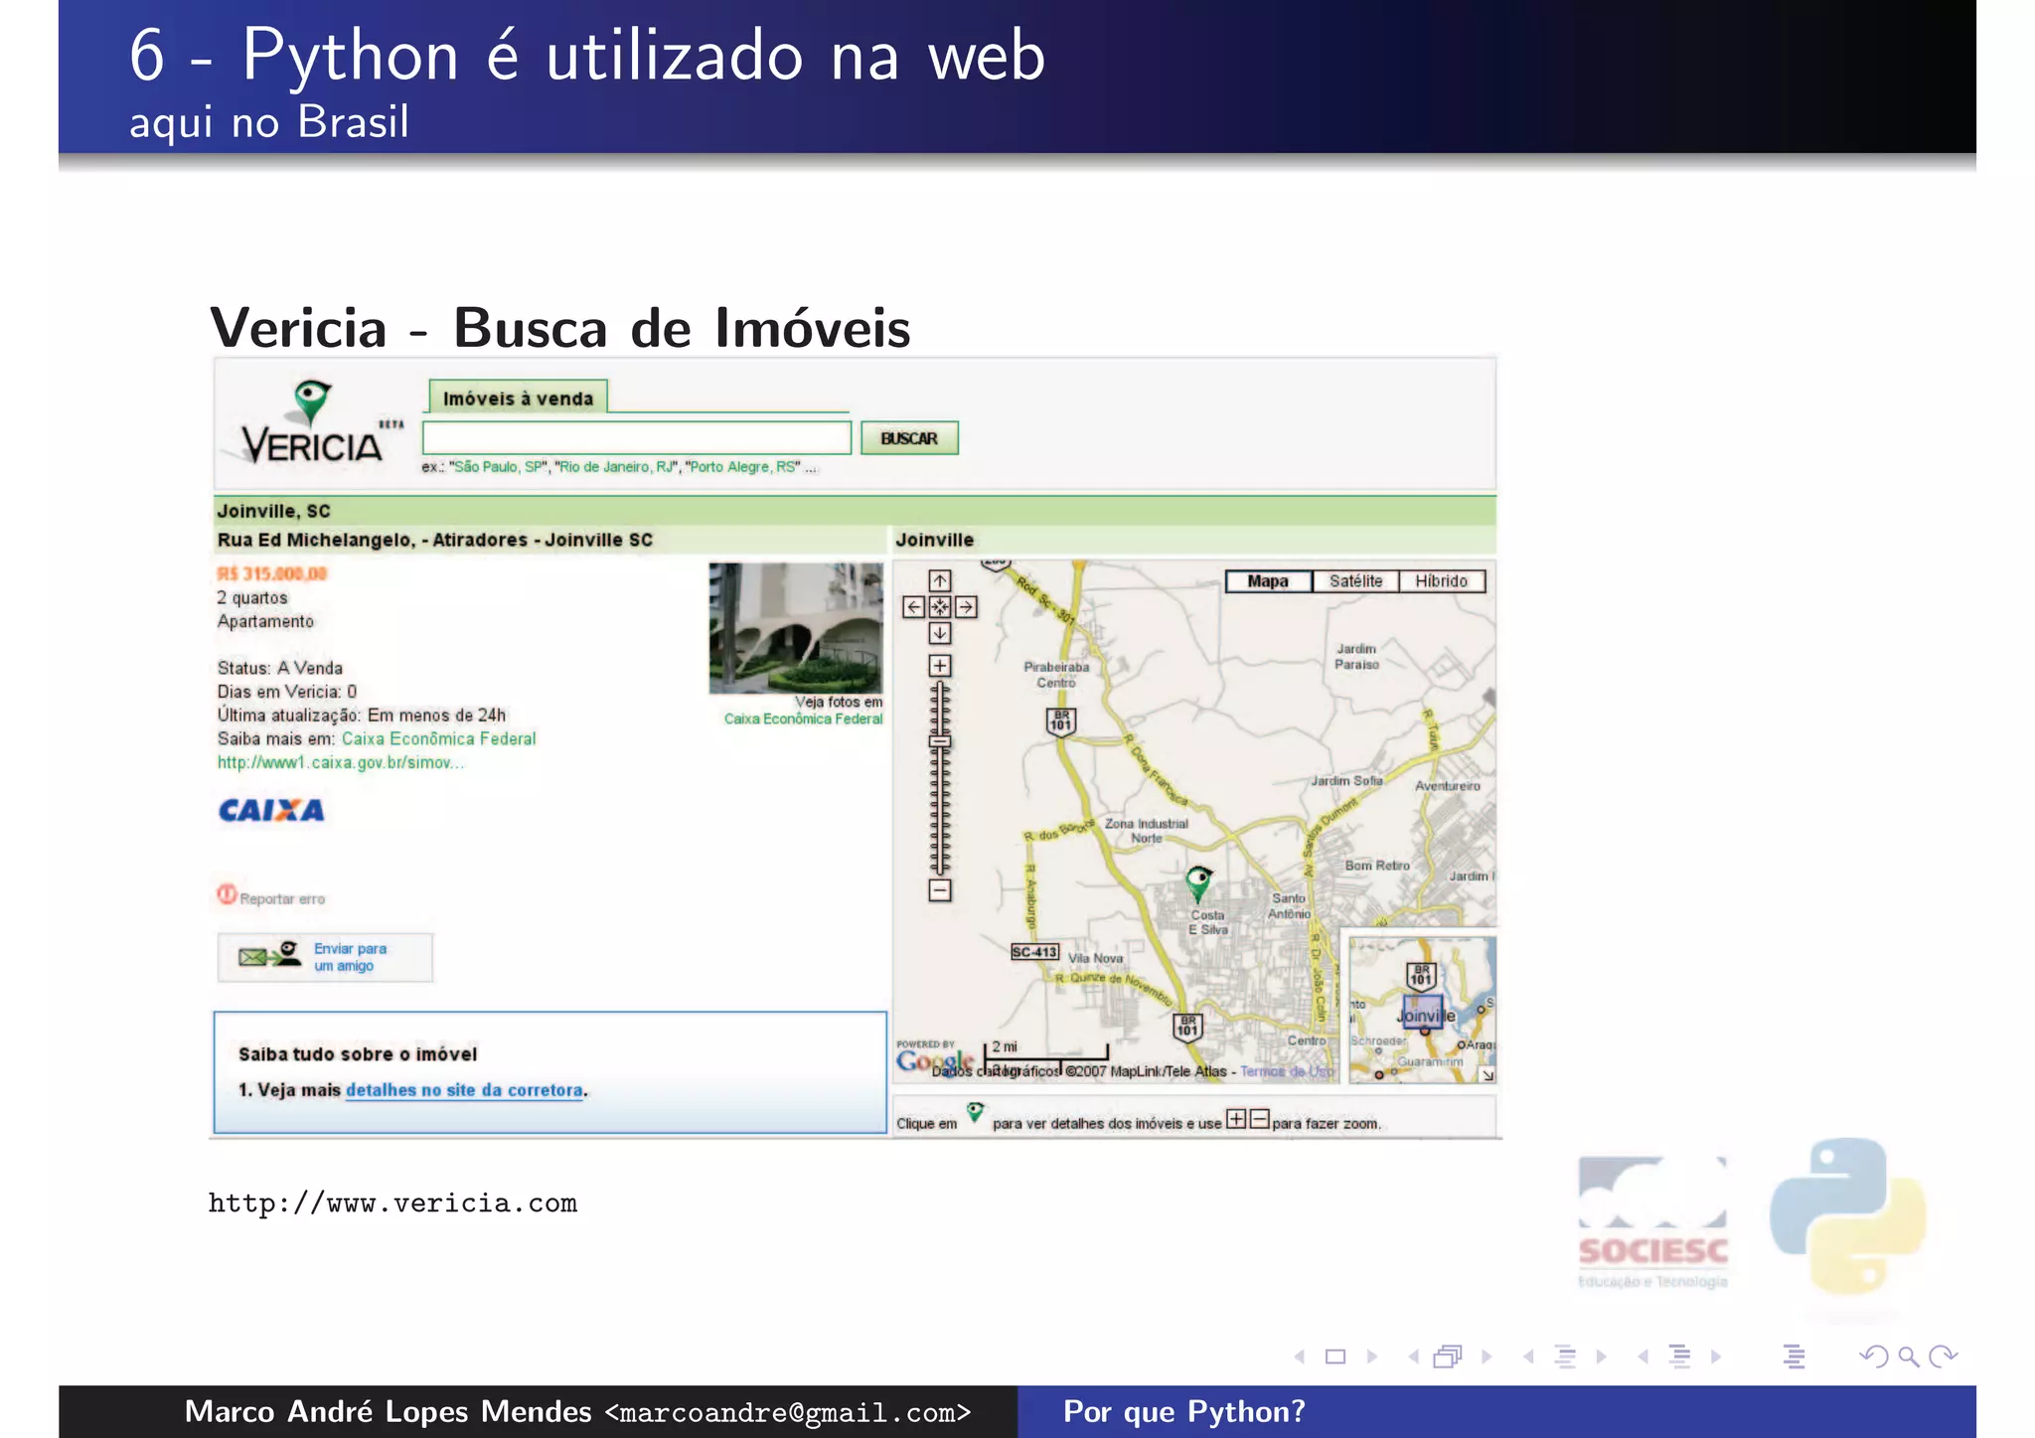This screenshot has width=2035, height=1438.
Task: Click the go-forward curved arrow icon
Action: coord(1943,1357)
